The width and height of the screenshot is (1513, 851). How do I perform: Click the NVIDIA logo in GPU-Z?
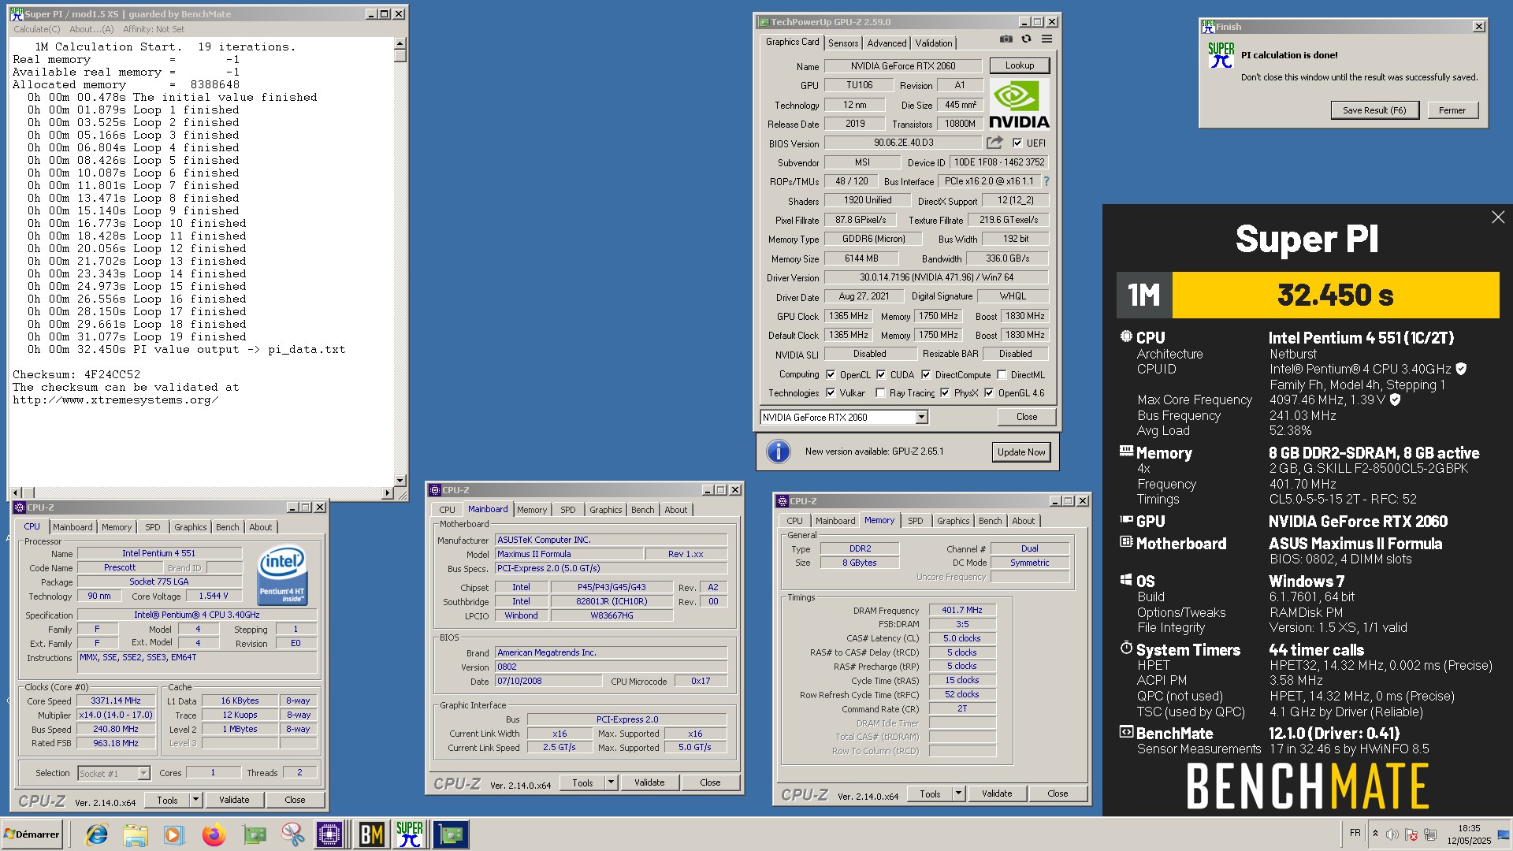pos(1019,104)
